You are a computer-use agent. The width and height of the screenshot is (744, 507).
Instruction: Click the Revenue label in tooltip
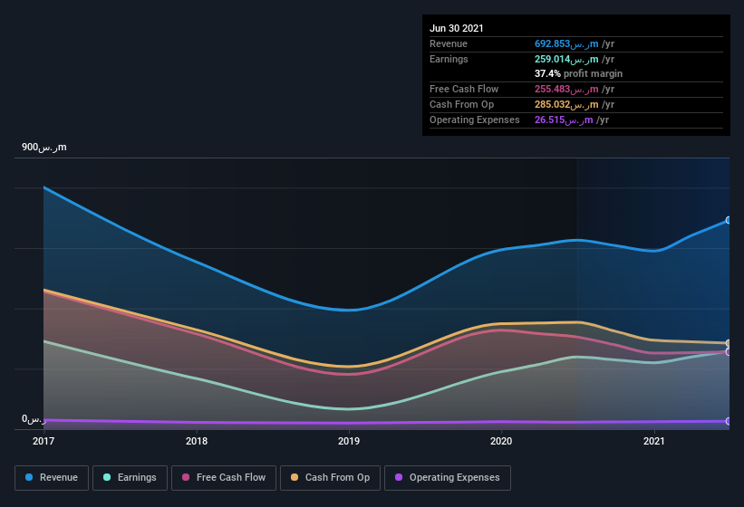[449, 44]
